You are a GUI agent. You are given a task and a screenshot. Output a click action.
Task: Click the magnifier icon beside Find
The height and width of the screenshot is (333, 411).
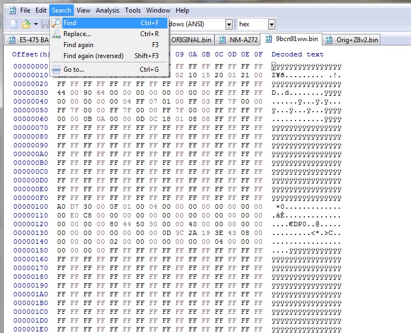coord(56,23)
